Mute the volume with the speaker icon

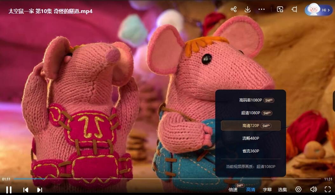313,189
